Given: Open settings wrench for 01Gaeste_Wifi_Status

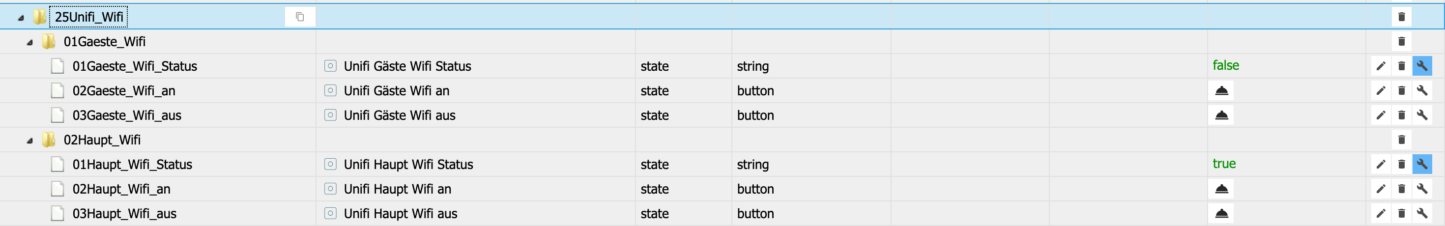Looking at the screenshot, I should [x=1421, y=66].
